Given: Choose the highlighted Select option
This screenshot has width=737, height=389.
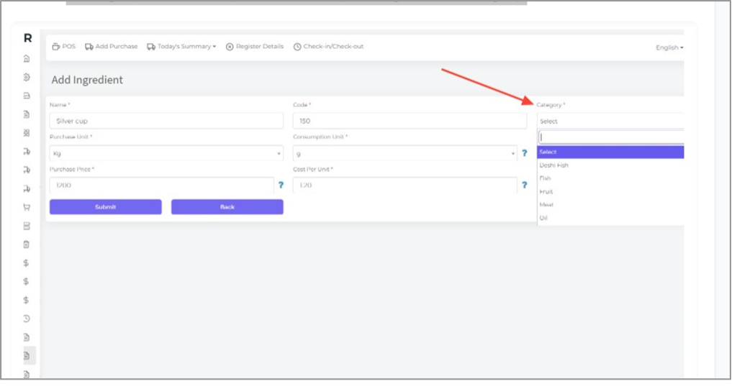Looking at the screenshot, I should coord(610,152).
